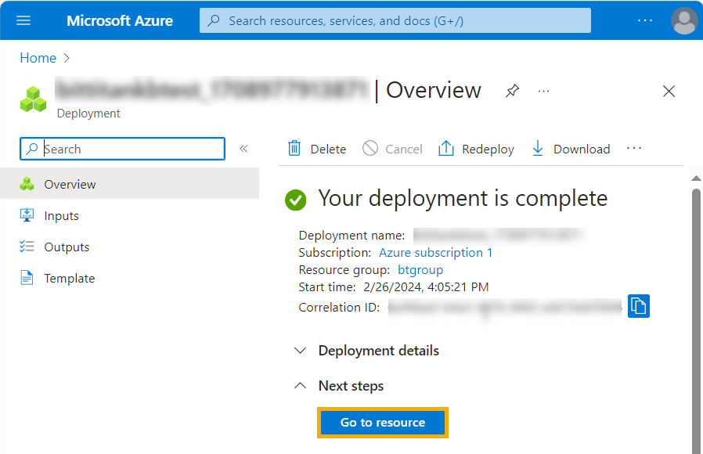Click the vertical scrollbar thumb

[696, 321]
